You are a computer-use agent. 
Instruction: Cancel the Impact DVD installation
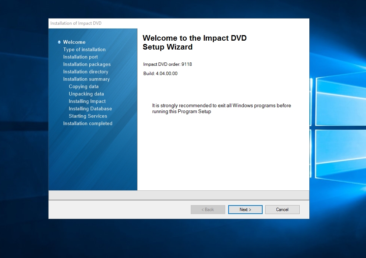282,210
